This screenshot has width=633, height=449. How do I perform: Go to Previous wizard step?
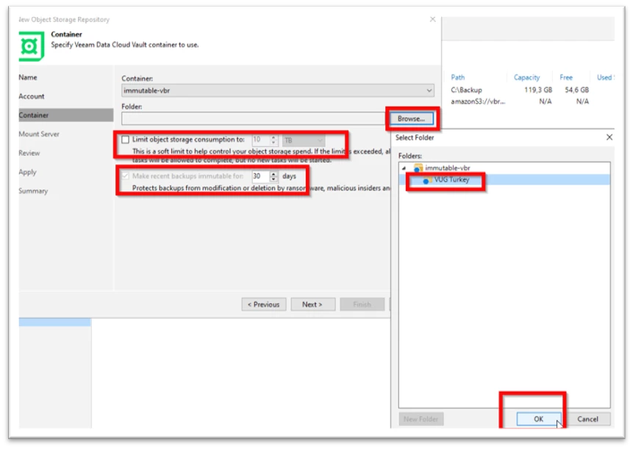[x=264, y=304]
